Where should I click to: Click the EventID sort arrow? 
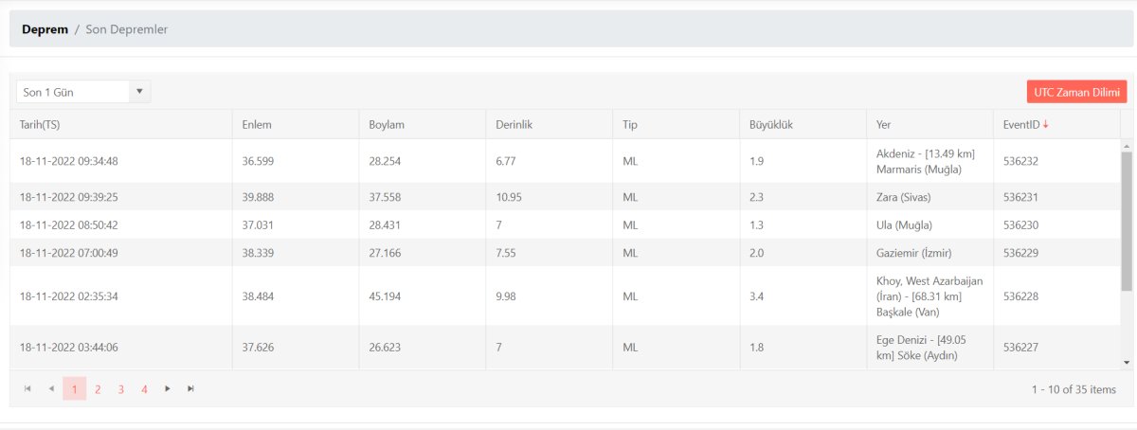pos(1046,124)
